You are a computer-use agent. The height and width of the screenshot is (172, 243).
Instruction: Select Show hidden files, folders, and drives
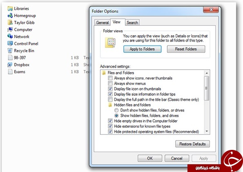point(116,115)
